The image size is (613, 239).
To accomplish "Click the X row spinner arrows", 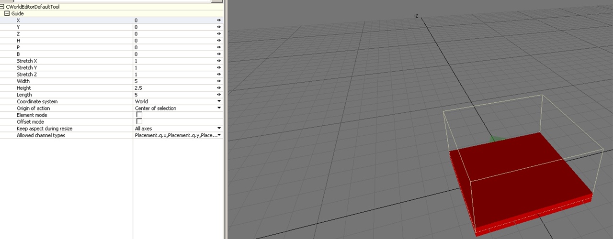I will click(219, 21).
